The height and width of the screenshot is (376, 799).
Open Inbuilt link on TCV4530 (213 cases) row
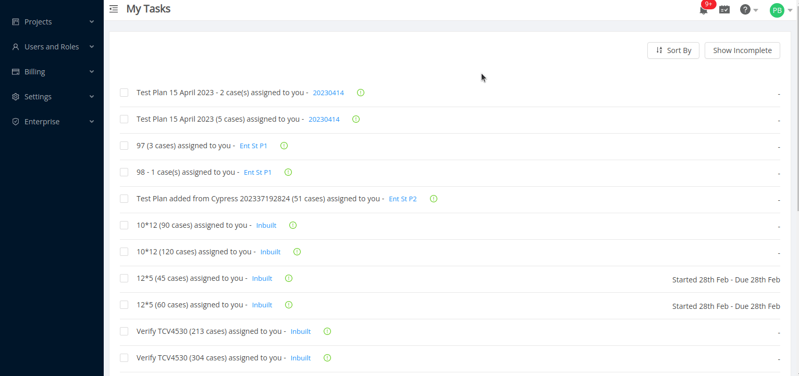[301, 332]
